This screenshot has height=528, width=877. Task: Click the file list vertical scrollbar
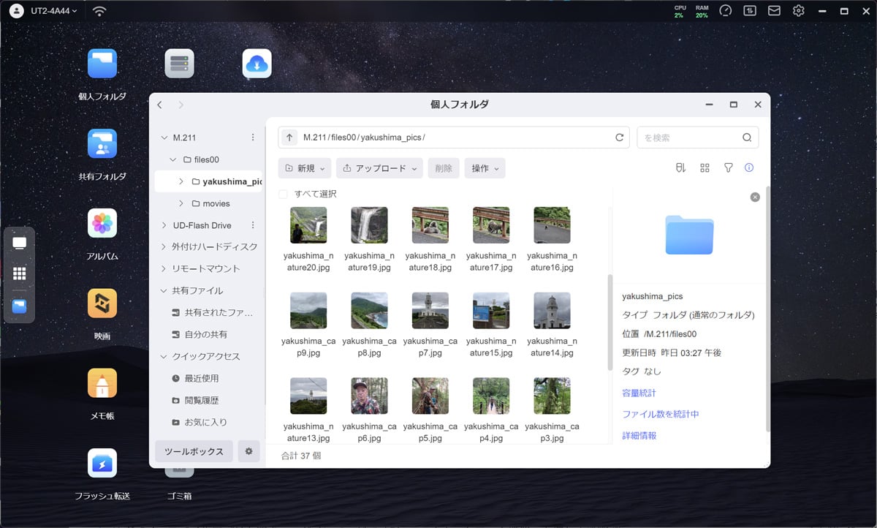point(610,322)
